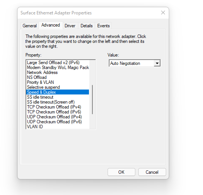
Task: Choose SS idle timeout(Screen off) property
Action: coord(58,102)
